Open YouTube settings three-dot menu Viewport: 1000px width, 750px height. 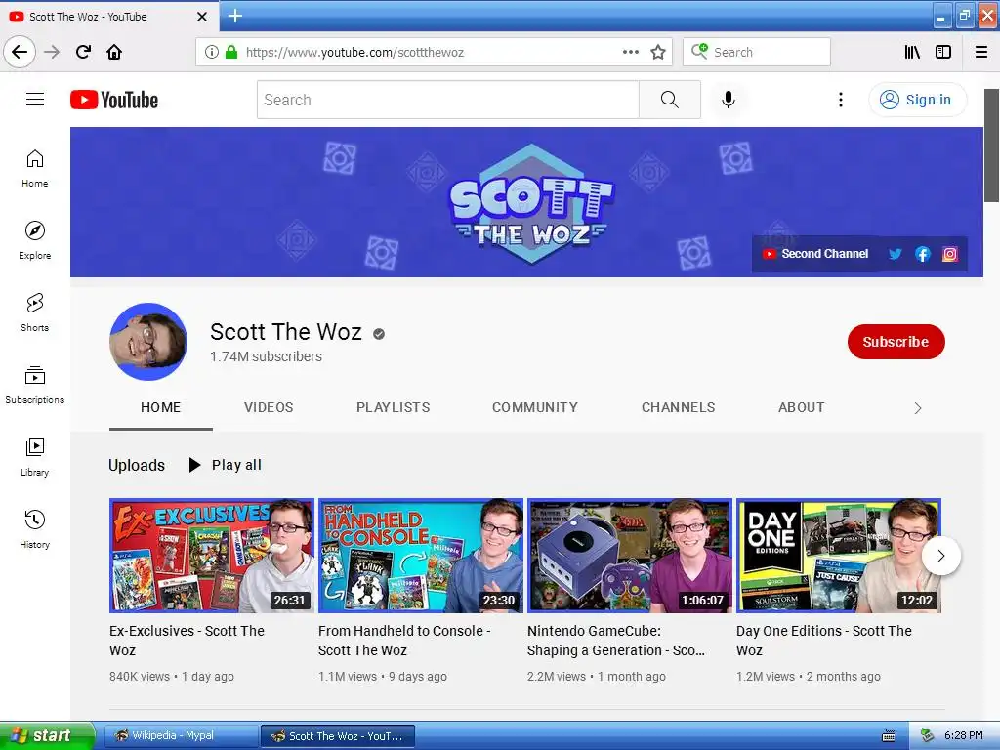point(841,100)
